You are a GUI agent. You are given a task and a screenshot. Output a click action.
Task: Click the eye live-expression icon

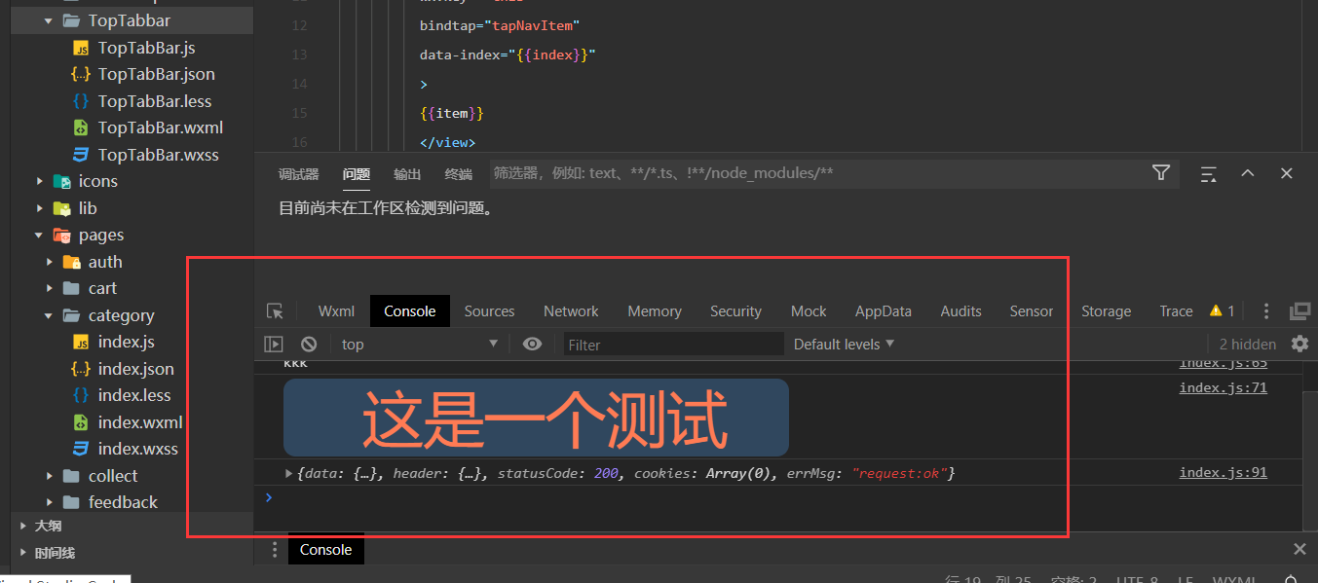(x=532, y=344)
